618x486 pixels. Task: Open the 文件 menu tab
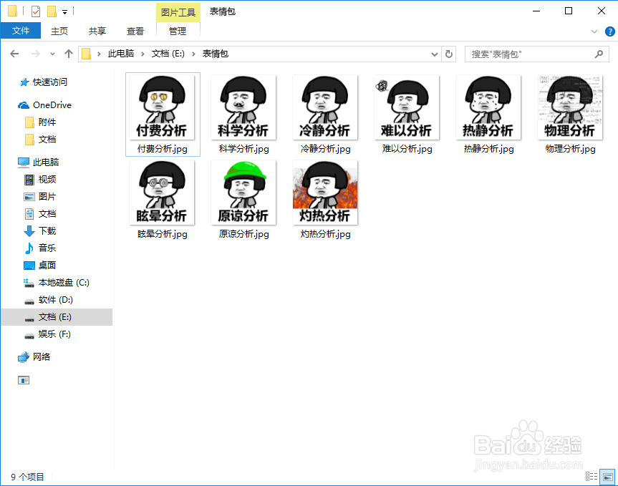click(x=21, y=31)
